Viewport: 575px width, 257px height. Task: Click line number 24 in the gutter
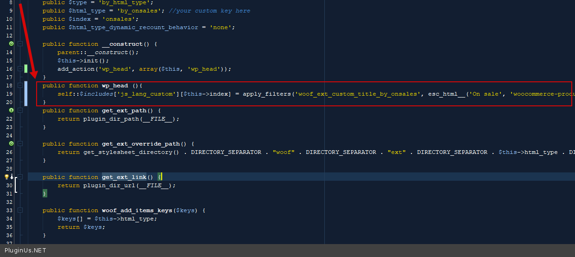9,135
